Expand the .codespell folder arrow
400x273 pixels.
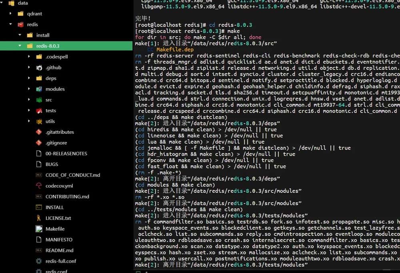coord(29,57)
